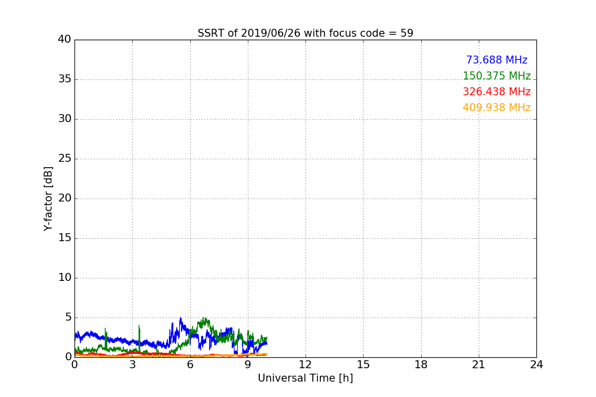
Task: Click x-axis tick label 21
Action: pyautogui.click(x=479, y=365)
